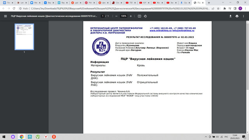
Task: Click the vertical scrollbar of the PDF
Action: 247,57
